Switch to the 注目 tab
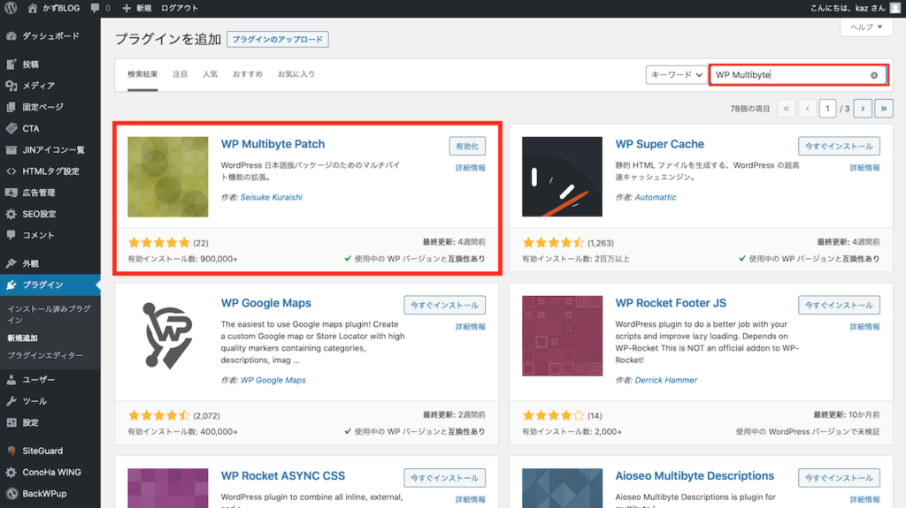Image resolution: width=906 pixels, height=508 pixels. click(180, 74)
